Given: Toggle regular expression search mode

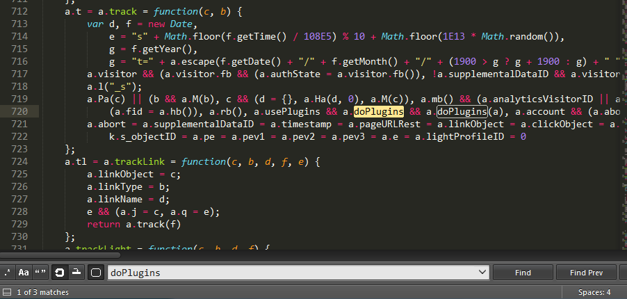Looking at the screenshot, I should [8, 273].
